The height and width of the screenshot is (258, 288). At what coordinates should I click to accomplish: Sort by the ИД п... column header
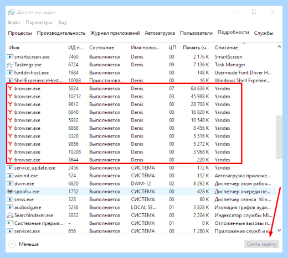[76, 48]
